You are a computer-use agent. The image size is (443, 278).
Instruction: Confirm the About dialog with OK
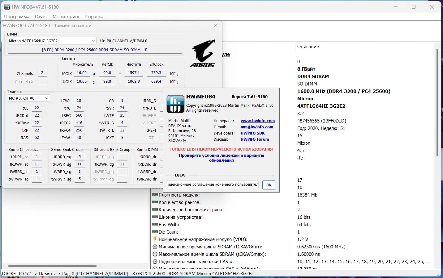269,185
